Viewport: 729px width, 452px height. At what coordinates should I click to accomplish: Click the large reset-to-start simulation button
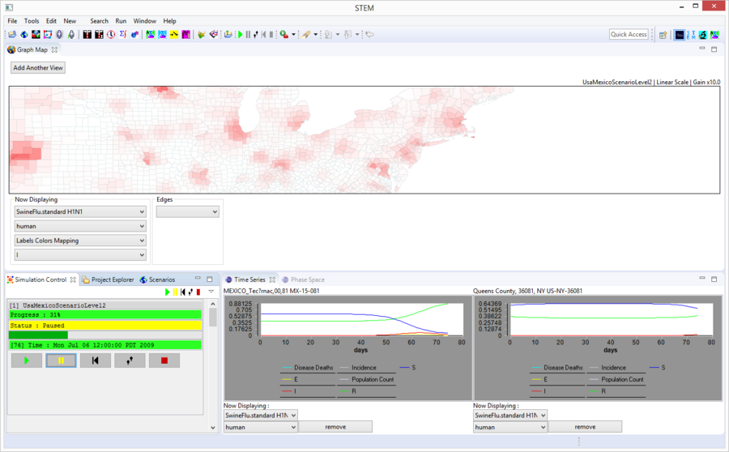96,360
